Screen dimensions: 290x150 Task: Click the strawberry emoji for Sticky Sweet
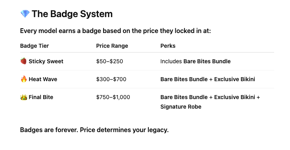23,61
